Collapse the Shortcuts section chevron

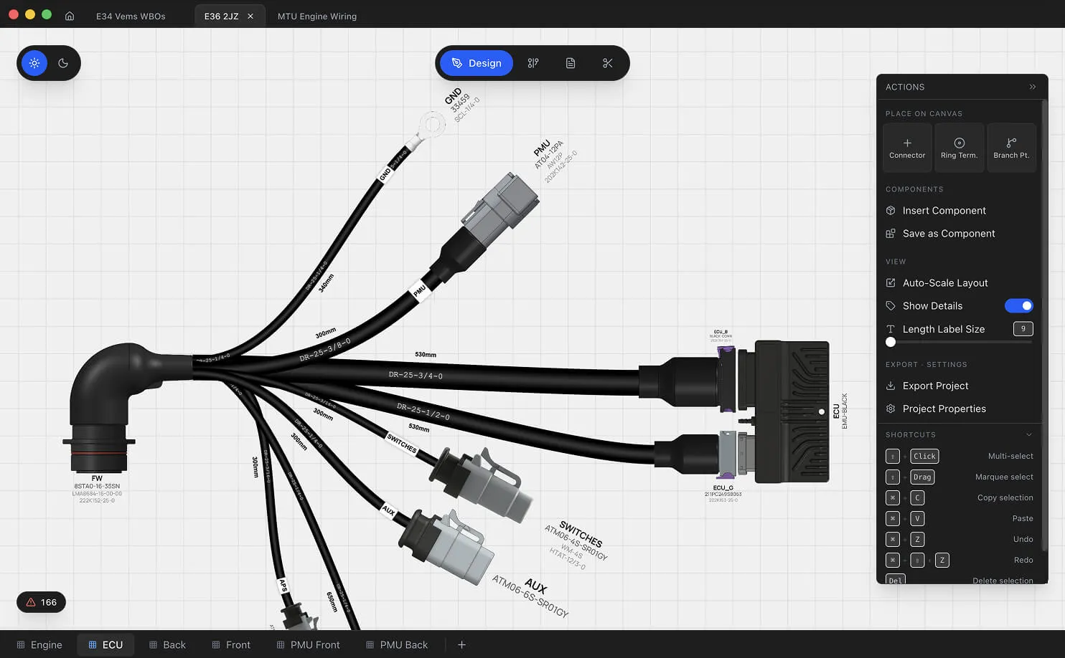[1028, 435]
